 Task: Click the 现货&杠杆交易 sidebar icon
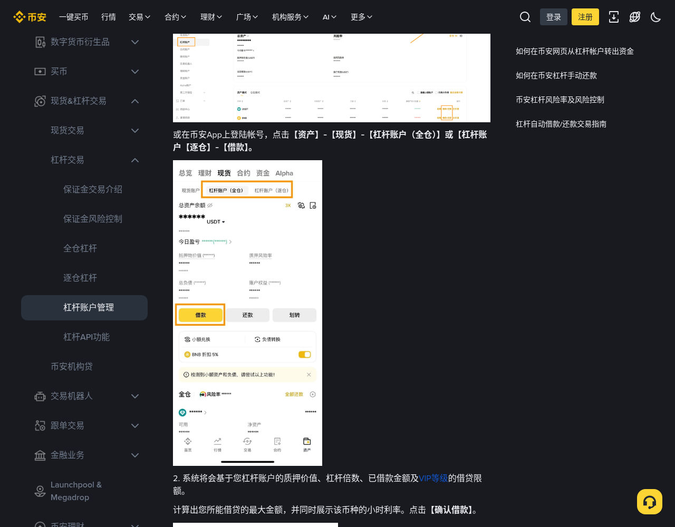(40, 101)
